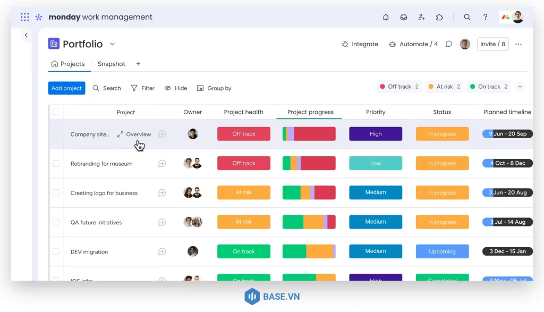Collapse the left sidebar with the arrow
Image resolution: width=544 pixels, height=312 pixels.
point(26,35)
